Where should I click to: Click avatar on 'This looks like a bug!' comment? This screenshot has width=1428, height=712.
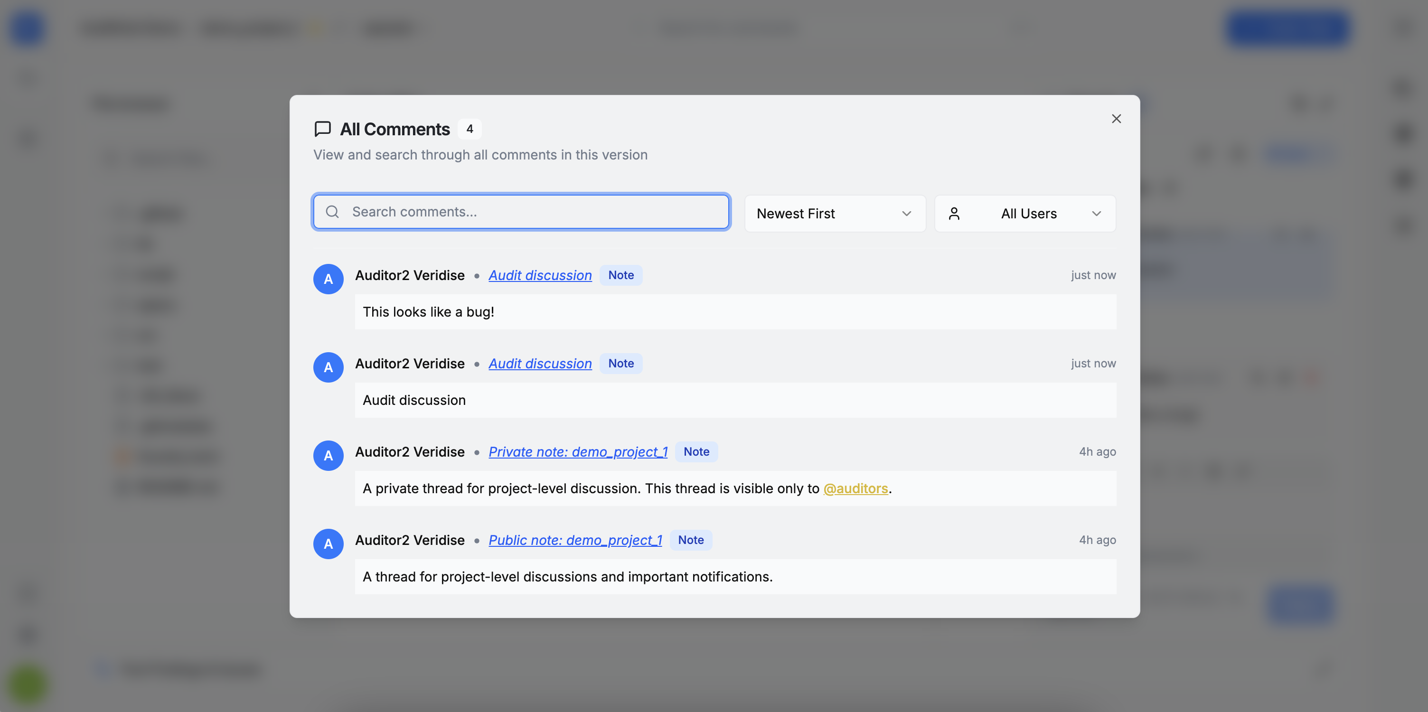tap(328, 279)
